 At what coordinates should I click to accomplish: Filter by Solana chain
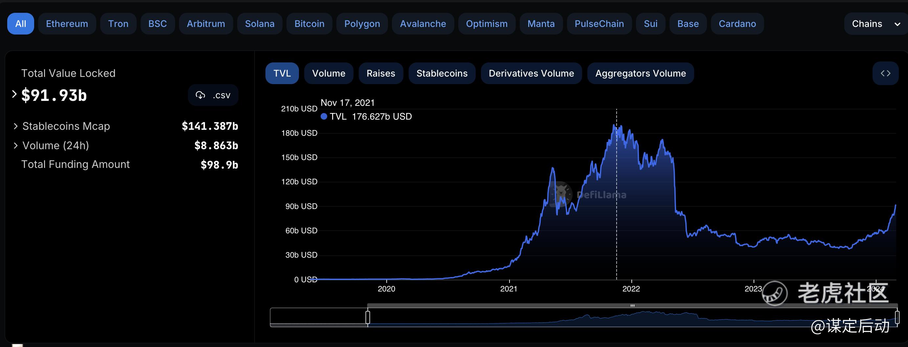point(260,24)
